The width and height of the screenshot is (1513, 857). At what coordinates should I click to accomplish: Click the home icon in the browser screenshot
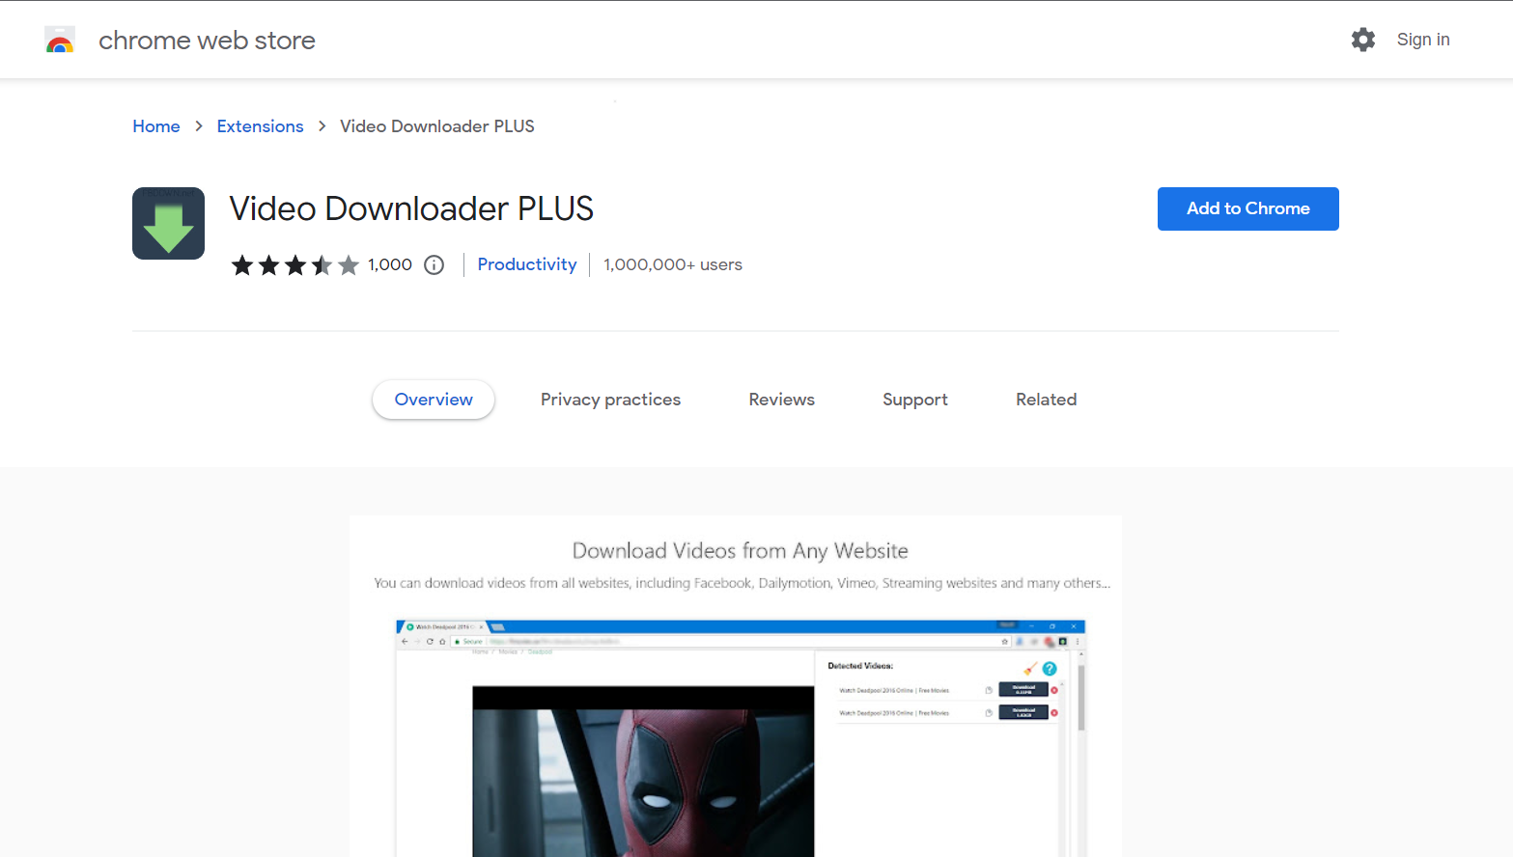tap(442, 641)
